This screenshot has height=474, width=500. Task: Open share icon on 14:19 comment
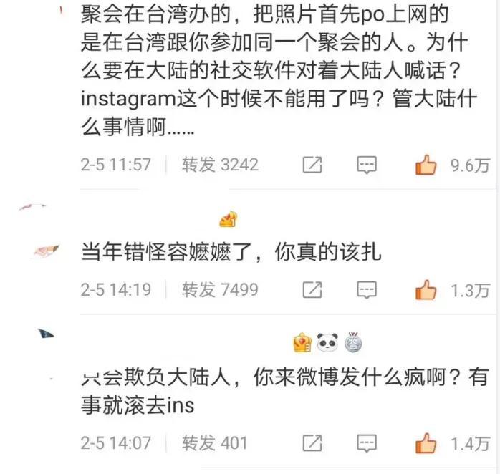click(x=312, y=290)
